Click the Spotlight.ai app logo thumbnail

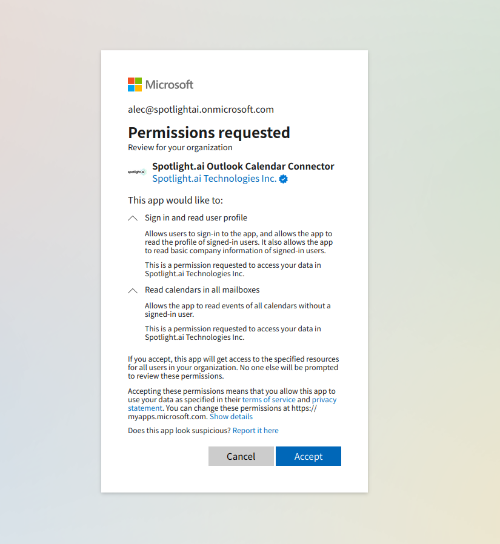tap(137, 171)
